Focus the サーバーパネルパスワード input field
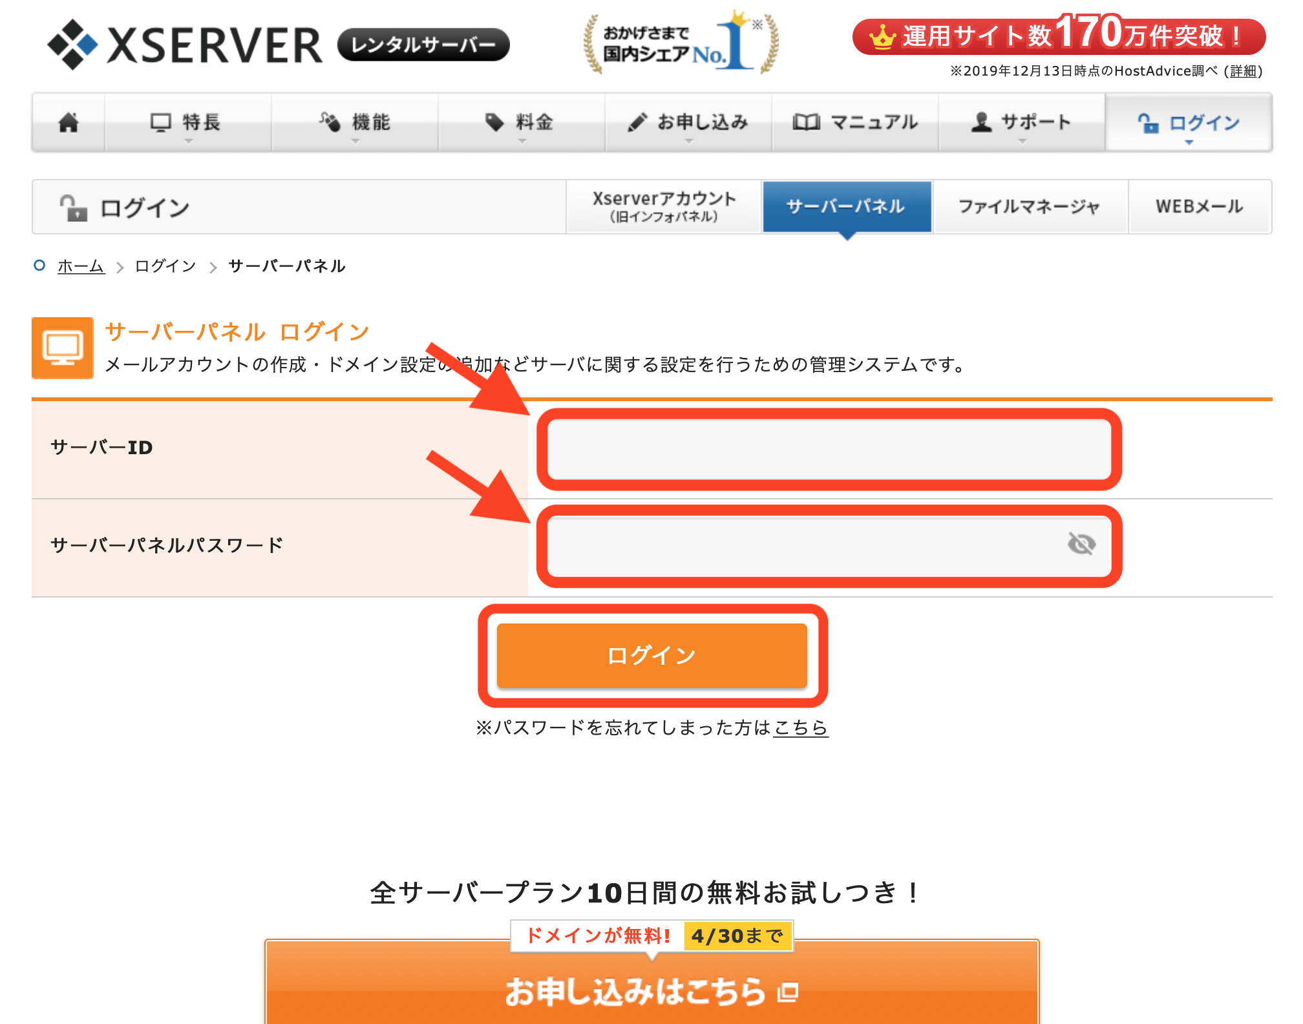 [829, 547]
